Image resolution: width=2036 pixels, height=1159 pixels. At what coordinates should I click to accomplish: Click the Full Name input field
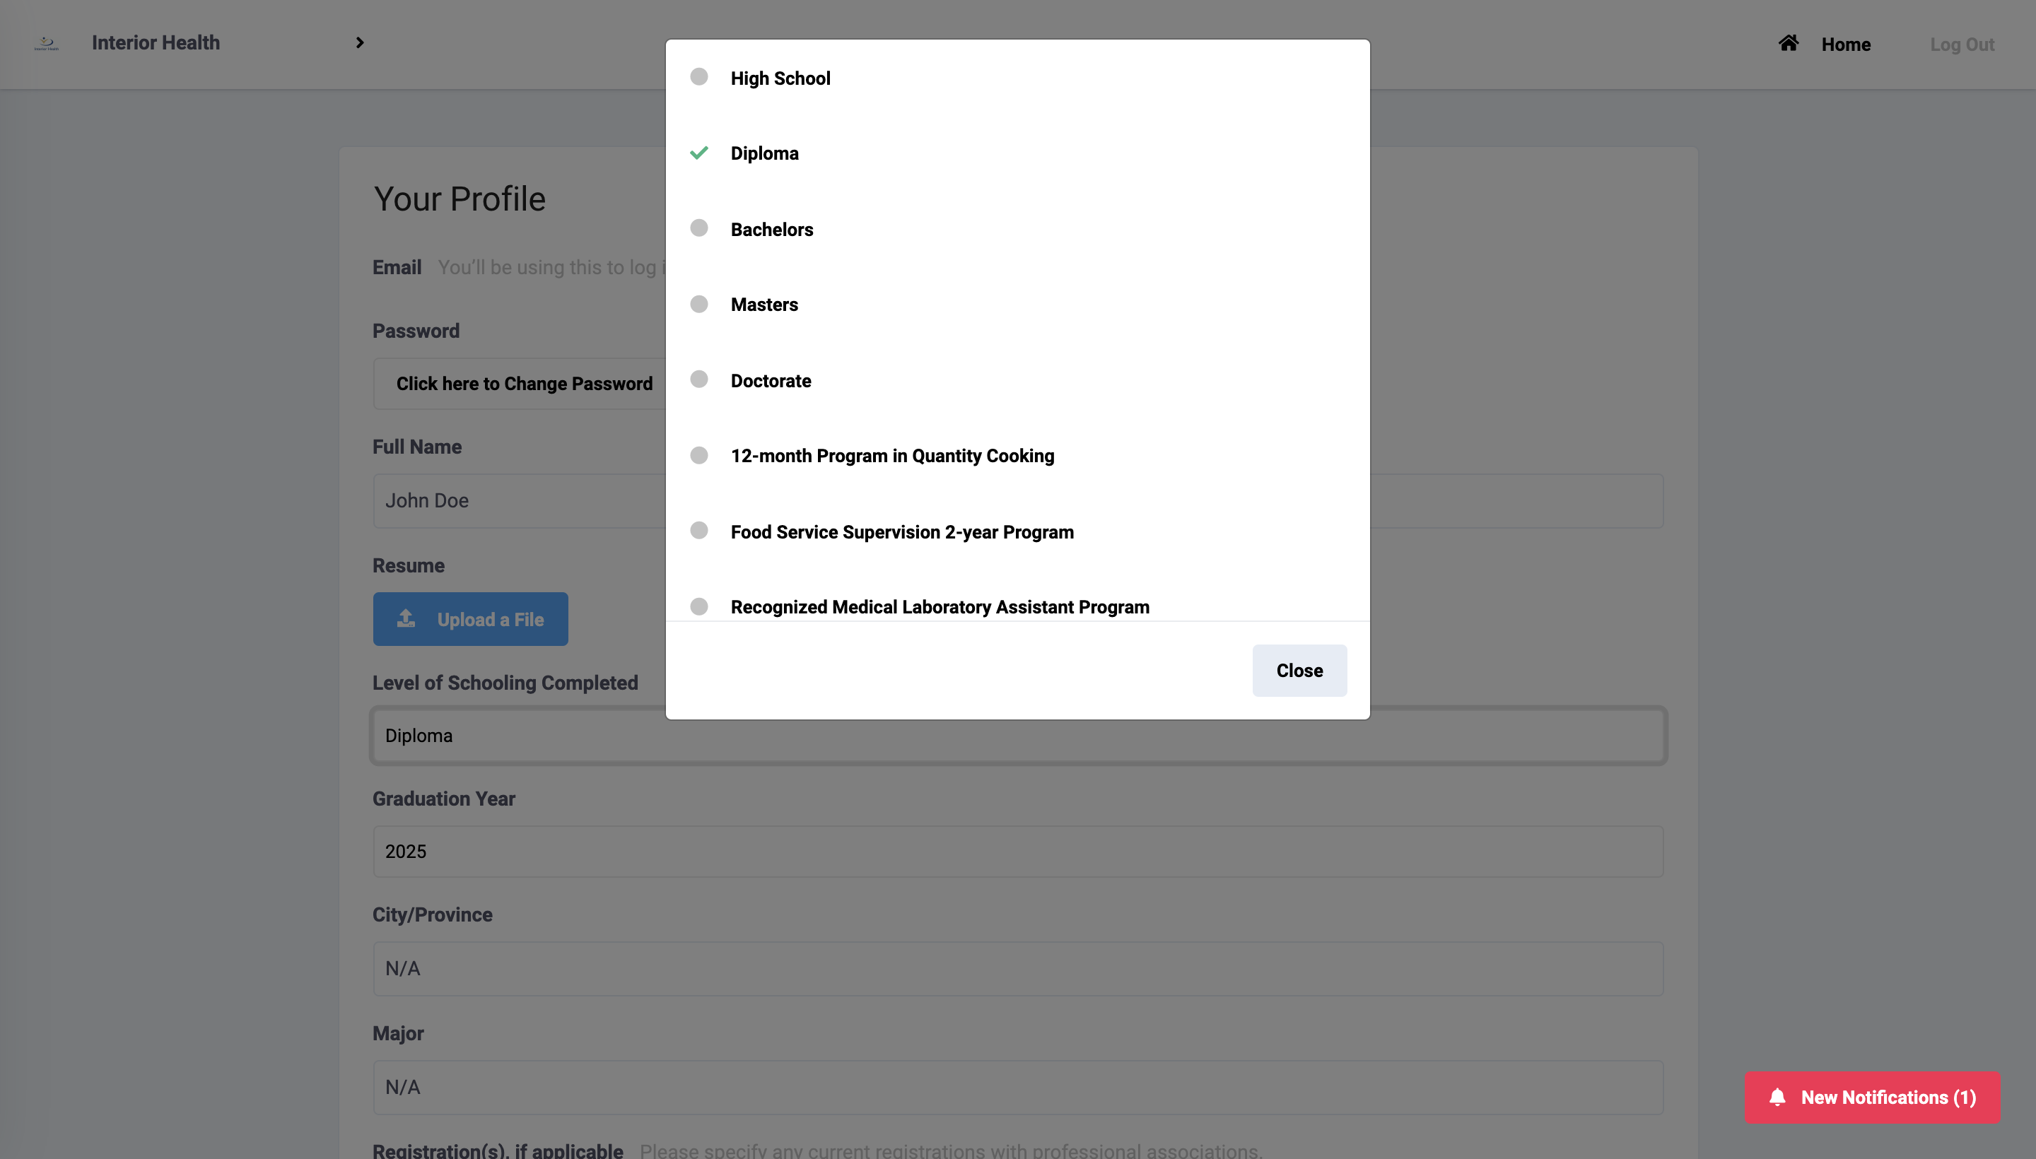click(1019, 500)
